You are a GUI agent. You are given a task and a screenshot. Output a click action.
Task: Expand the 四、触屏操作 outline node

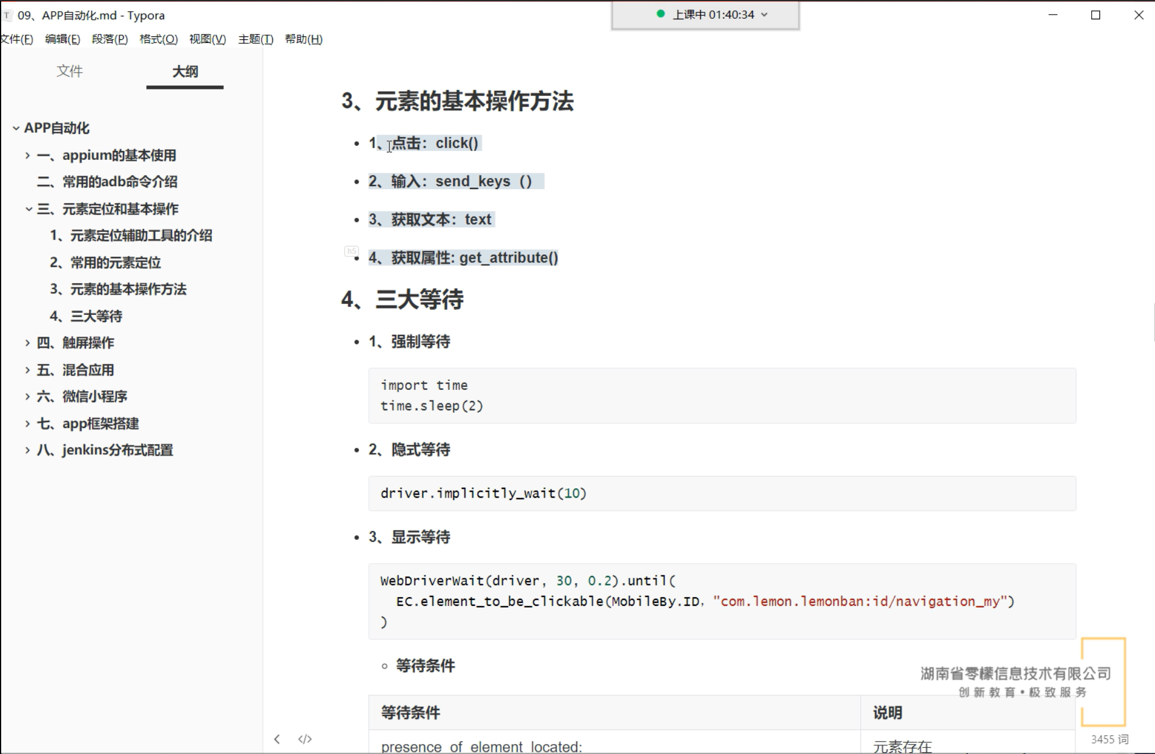pyautogui.click(x=28, y=342)
